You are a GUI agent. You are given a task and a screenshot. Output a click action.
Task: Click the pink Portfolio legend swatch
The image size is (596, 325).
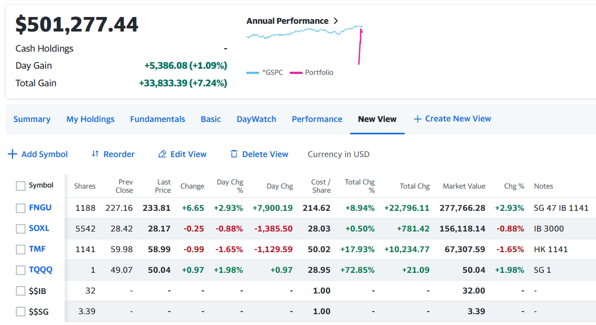point(296,73)
